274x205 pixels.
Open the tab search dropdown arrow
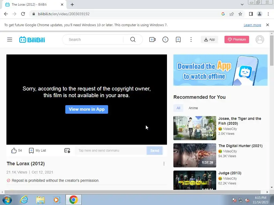tap(242, 5)
